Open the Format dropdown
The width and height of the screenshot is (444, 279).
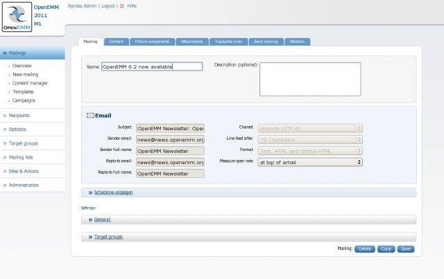[310, 151]
